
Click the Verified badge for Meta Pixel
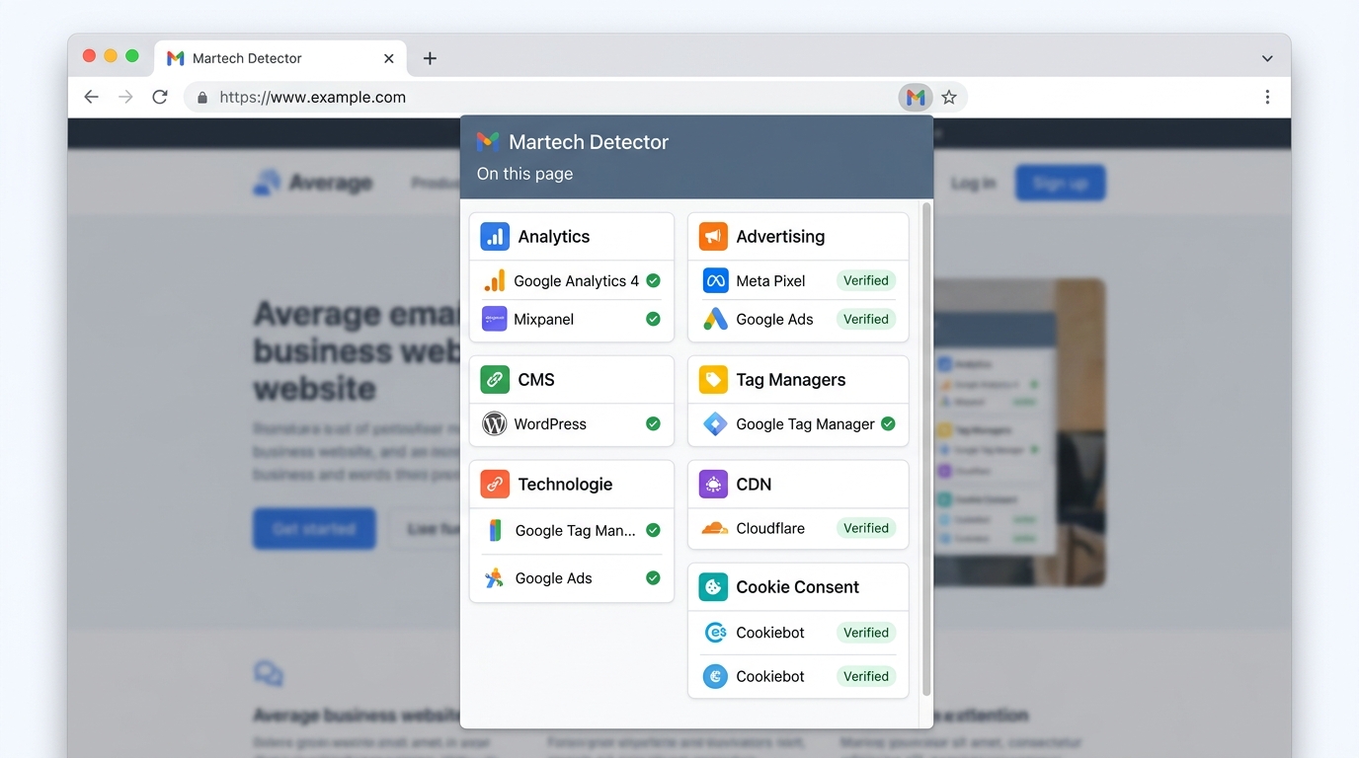(866, 281)
